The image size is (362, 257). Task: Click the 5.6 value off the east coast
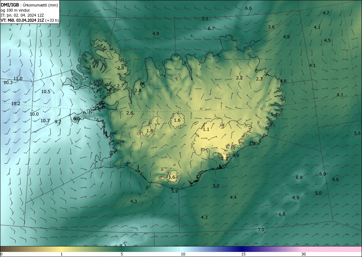pyautogui.click(x=357, y=133)
